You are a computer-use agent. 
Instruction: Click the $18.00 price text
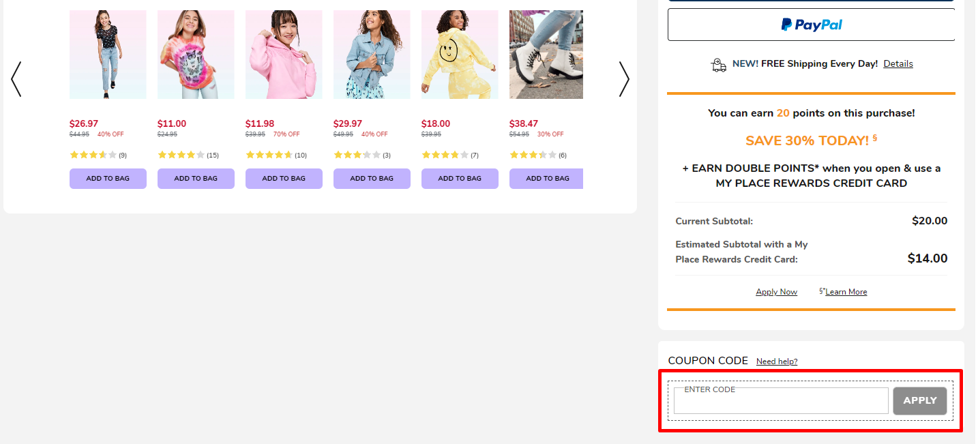(x=436, y=123)
